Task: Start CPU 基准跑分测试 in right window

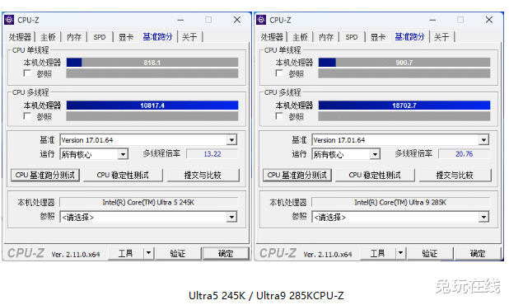Action: 297,175
